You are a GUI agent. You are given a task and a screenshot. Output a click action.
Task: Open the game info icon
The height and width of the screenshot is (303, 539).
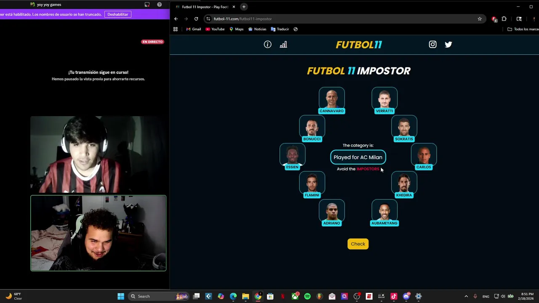[x=267, y=44]
